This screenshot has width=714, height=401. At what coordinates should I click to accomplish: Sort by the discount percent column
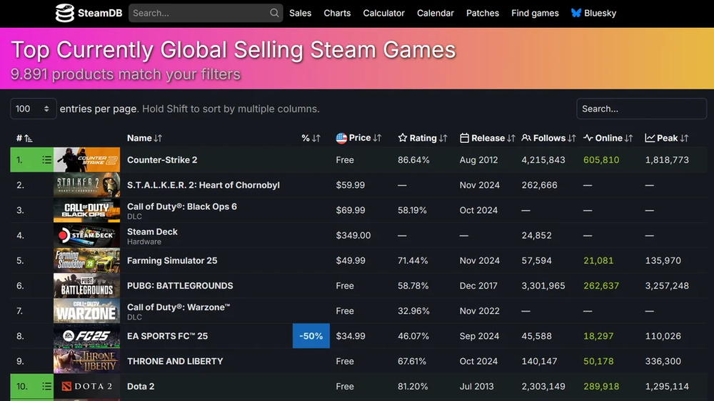point(311,138)
